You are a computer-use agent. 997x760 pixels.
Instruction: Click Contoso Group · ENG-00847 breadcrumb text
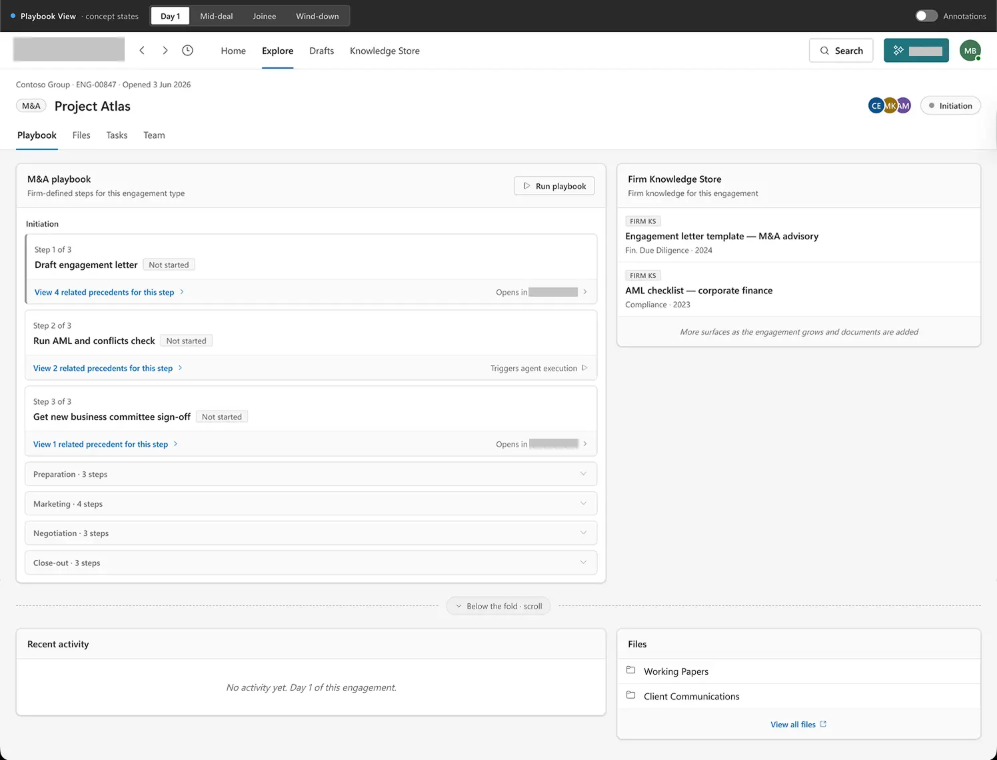[x=66, y=85]
